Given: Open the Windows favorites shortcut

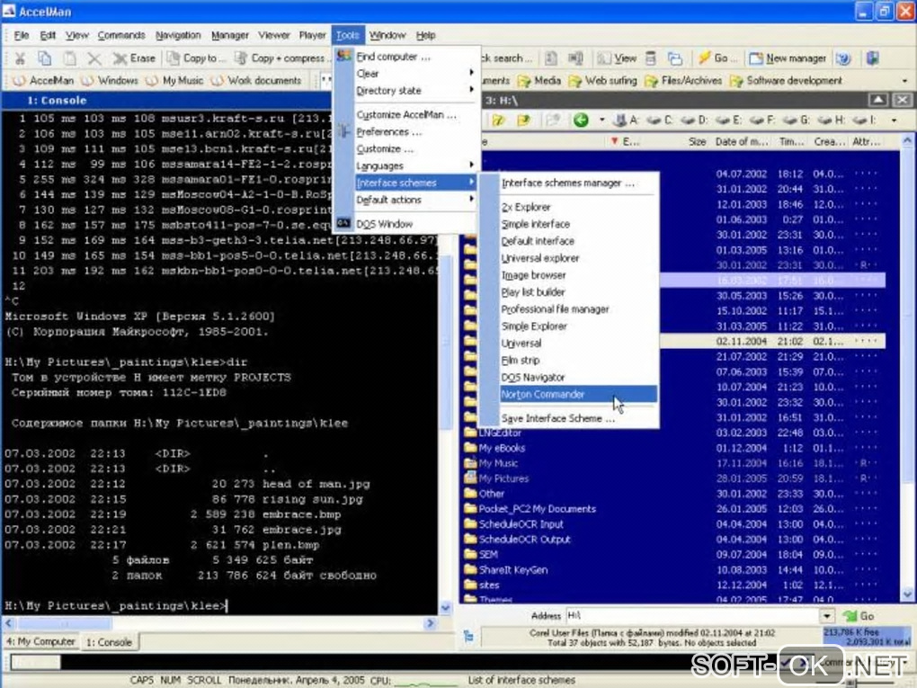Looking at the screenshot, I should (111, 80).
